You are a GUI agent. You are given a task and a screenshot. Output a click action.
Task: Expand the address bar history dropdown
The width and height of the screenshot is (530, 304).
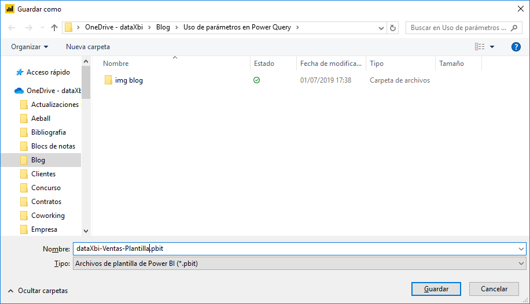tap(381, 28)
